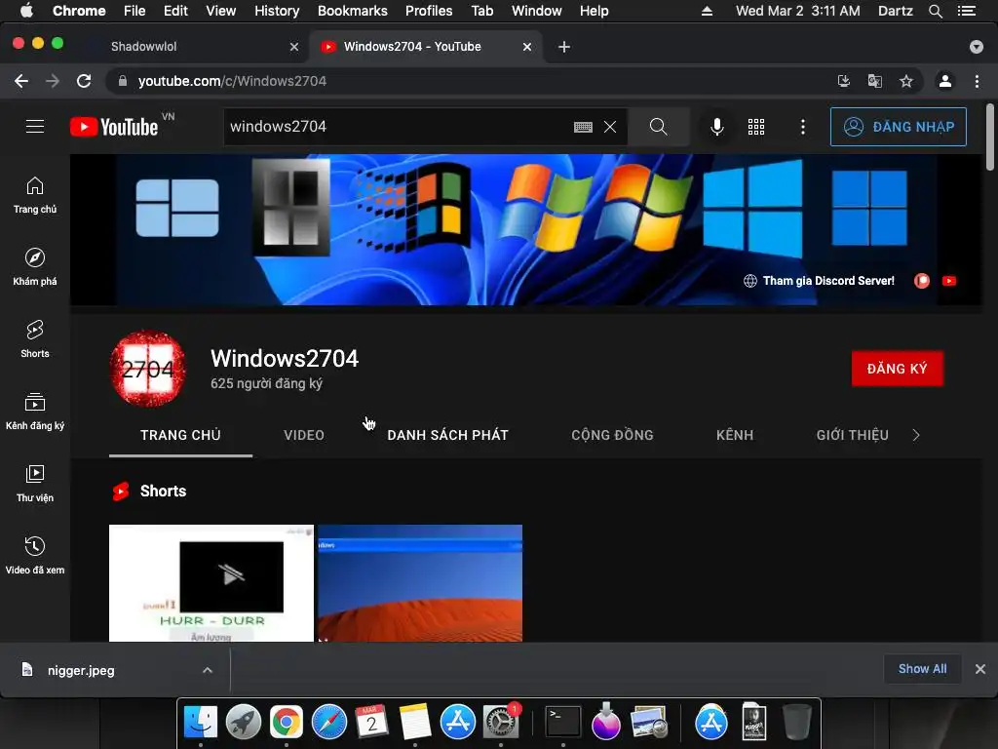Open Shorts in the left sidebar
998x749 pixels.
(35, 338)
